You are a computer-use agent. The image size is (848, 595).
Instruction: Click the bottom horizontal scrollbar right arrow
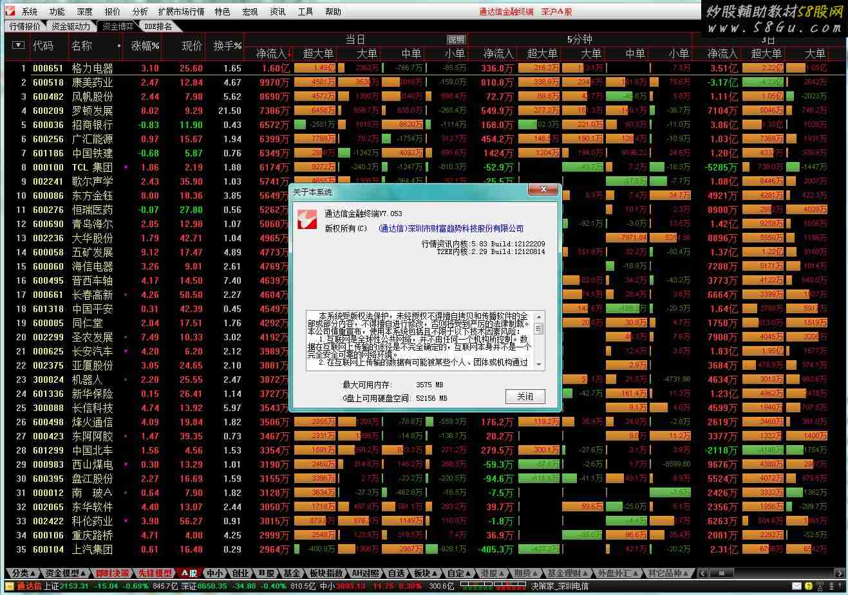(839, 573)
